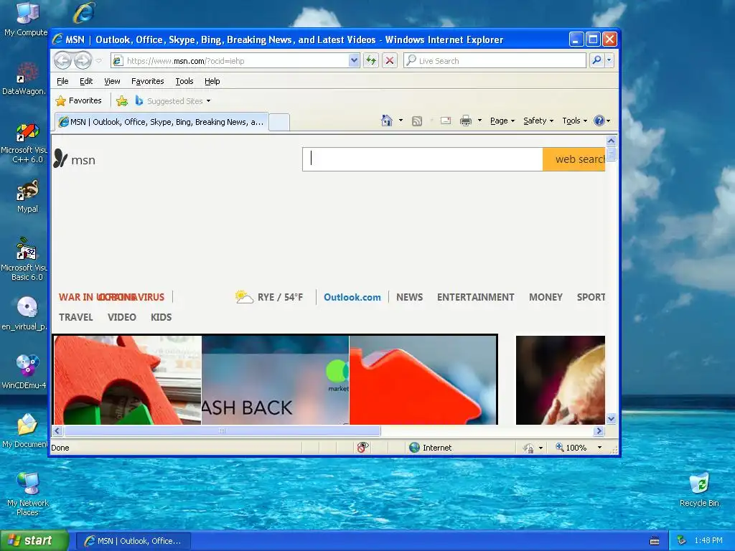Open the ENTERTAINMENT section link
The height and width of the screenshot is (551, 735).
475,297
